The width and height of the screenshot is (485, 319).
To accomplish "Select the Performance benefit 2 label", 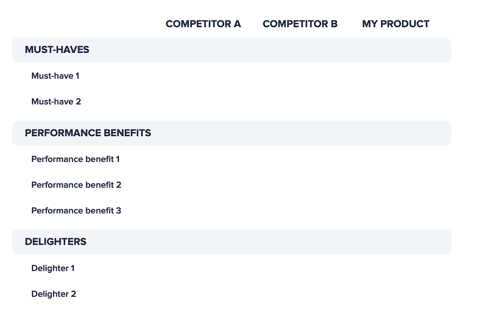I will point(76,185).
